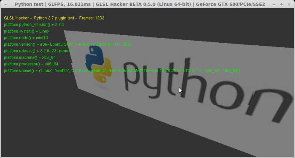Select the 'platform.node() = mint13' line
This screenshot has width=295, height=158.
click(26, 38)
